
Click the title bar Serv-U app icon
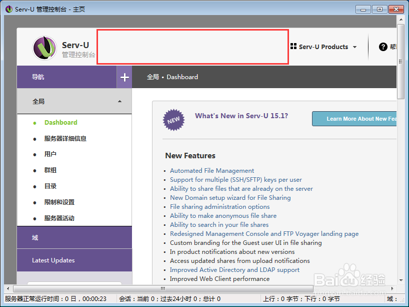pos(9,9)
